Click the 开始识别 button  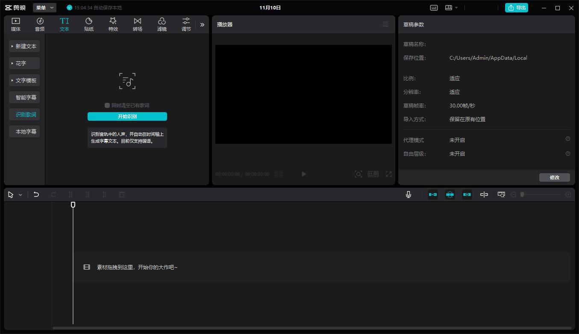pos(127,116)
